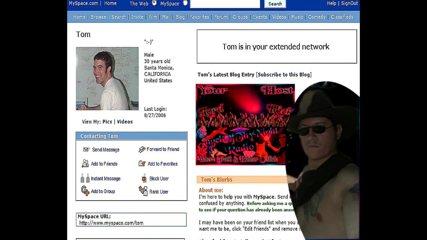Image resolution: width=427 pixels, height=240 pixels.
Task: Open Videos in the blue navigation bar
Action: pos(279,17)
